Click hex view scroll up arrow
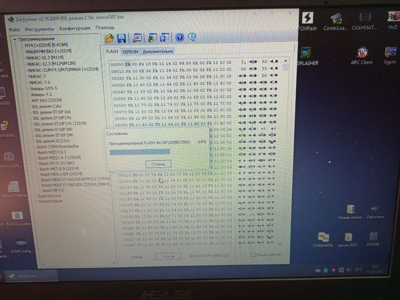The image size is (400, 300). (286, 61)
